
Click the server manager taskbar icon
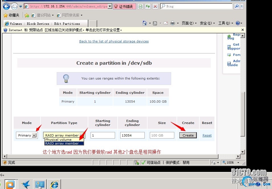point(40,184)
